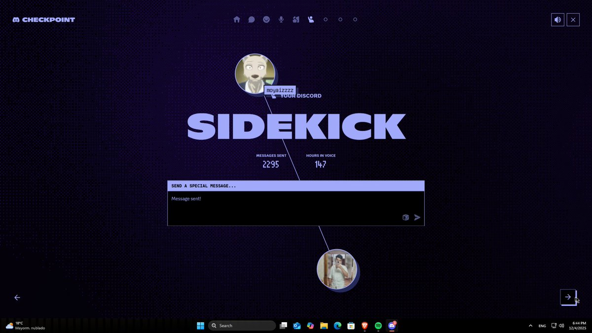Screen dimensions: 592x333
Task: Click in the special message text box
Action: [296, 208]
